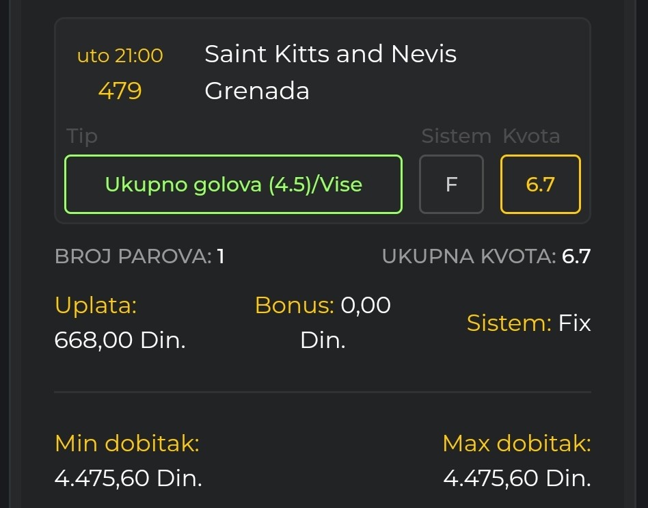The width and height of the screenshot is (648, 508).
Task: Click the 6.7 kvota box
Action: [541, 185]
